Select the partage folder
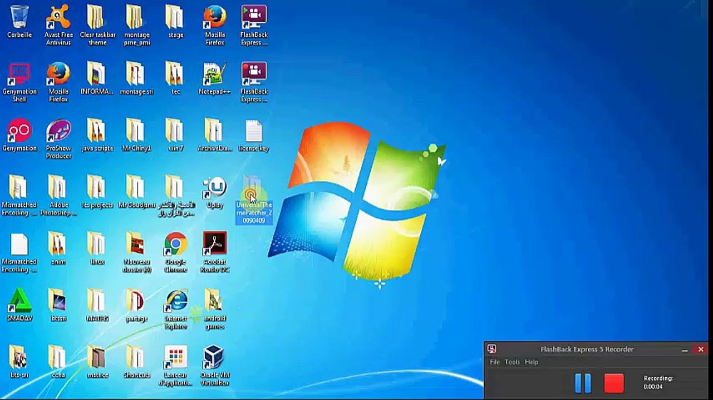713x400 pixels. [136, 305]
